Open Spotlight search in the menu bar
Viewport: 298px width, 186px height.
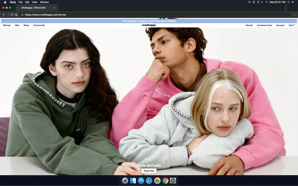click(289, 2)
